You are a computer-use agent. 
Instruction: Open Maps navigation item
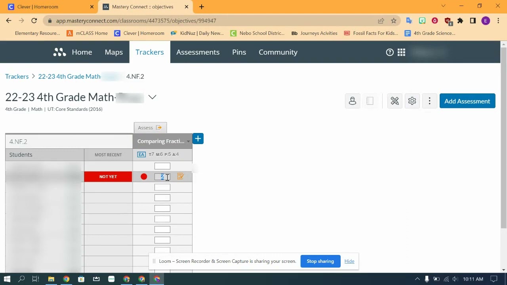pyautogui.click(x=114, y=52)
